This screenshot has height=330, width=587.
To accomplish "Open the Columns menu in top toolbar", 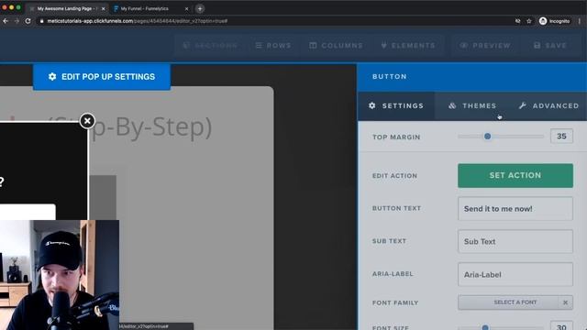I will 336,46.
